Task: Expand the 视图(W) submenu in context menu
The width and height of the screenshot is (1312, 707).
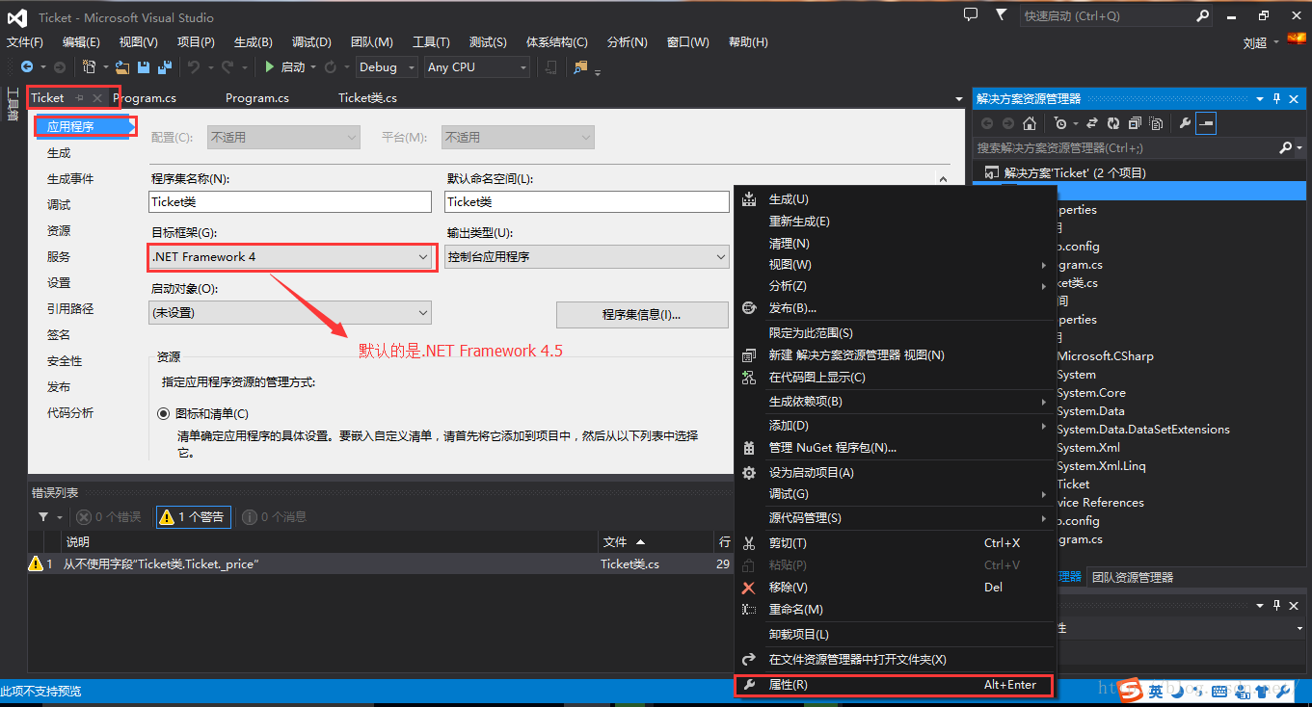Action: point(896,265)
